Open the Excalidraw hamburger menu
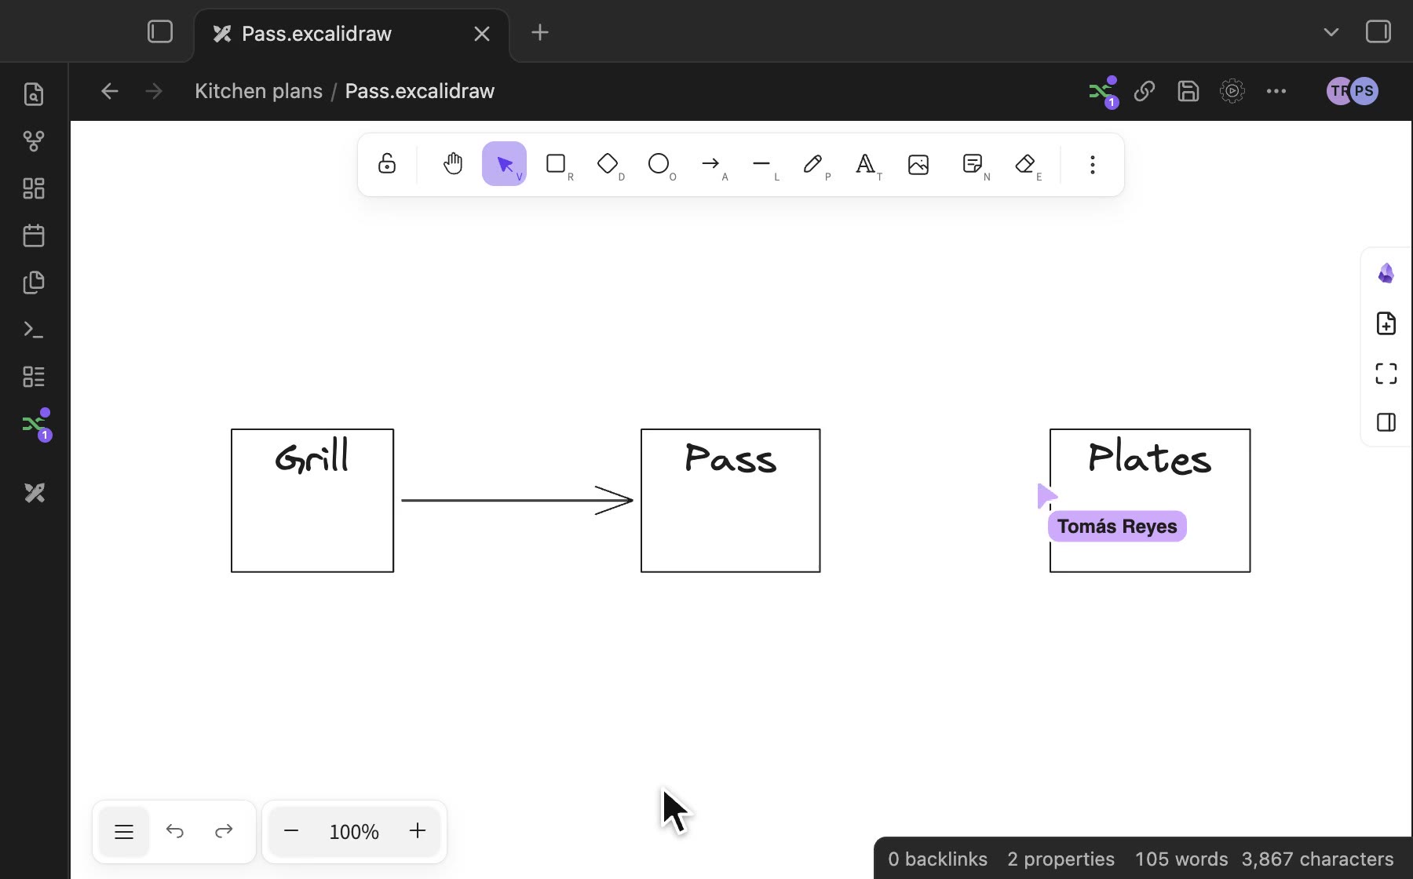Viewport: 1413px width, 879px height. pos(124,831)
